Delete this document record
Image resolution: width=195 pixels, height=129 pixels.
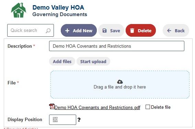141,31
